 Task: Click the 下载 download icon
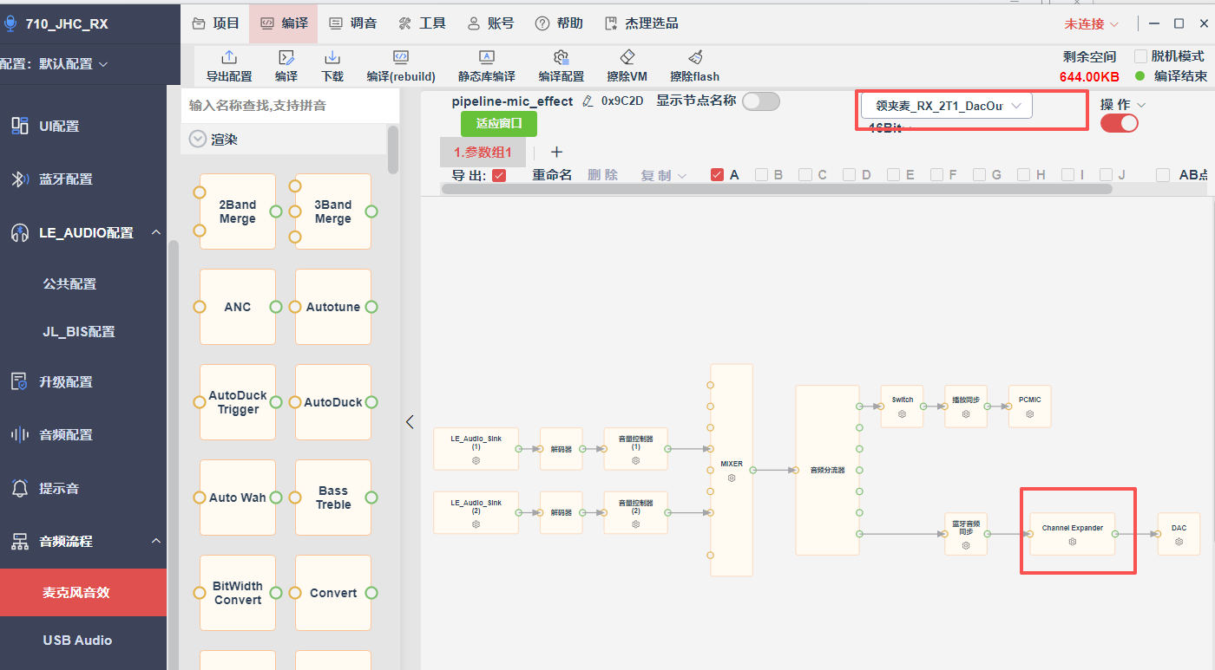point(332,57)
